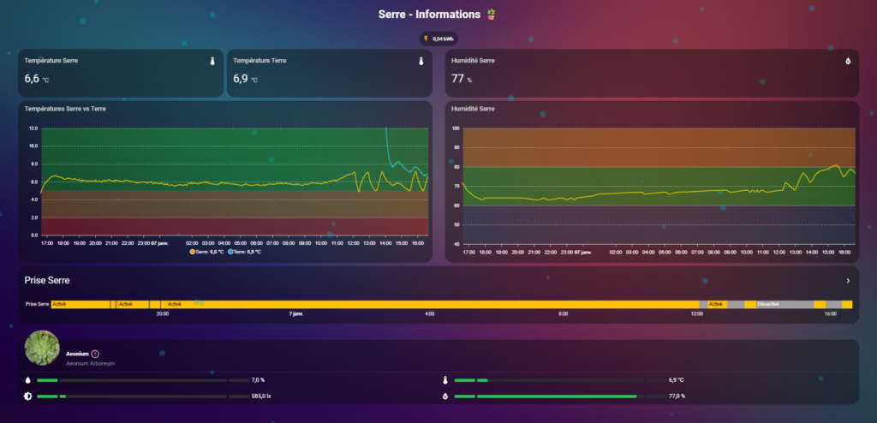Viewport: 877px width, 423px height.
Task: Open the Température Serre 6,6 °C card
Action: coord(120,73)
